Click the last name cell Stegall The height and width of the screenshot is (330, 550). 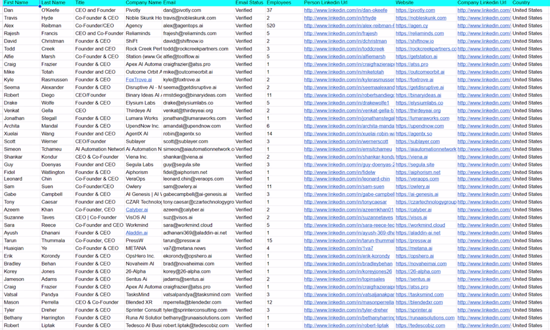57,118
